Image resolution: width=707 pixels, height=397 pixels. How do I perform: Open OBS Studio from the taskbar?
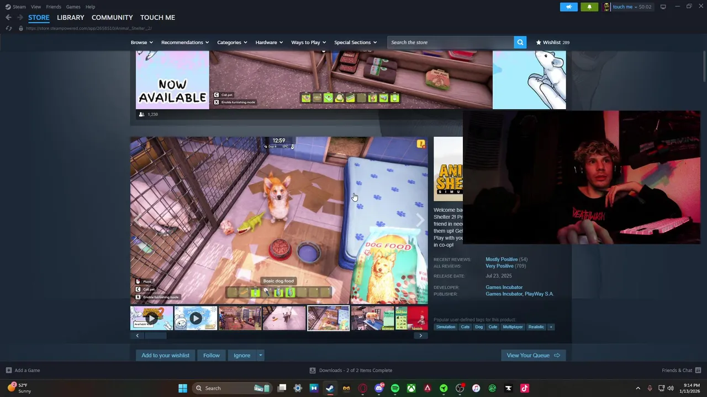click(460, 388)
